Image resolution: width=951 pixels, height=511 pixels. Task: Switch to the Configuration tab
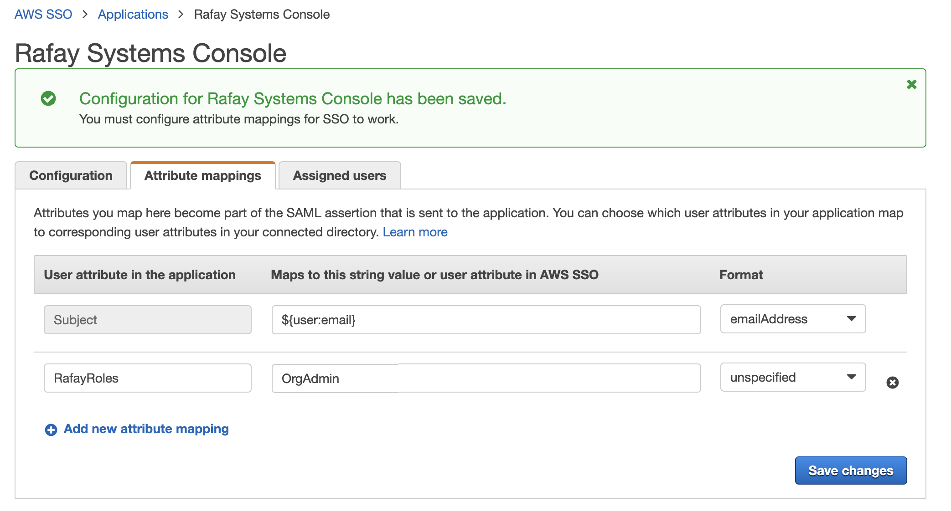coord(71,175)
